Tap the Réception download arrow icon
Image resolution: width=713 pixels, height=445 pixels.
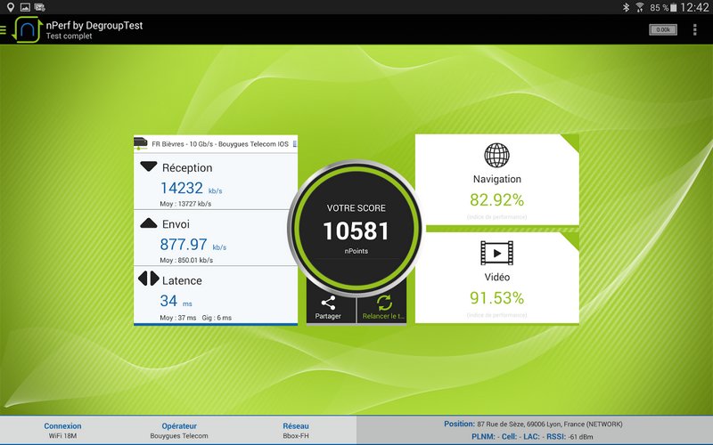point(149,167)
